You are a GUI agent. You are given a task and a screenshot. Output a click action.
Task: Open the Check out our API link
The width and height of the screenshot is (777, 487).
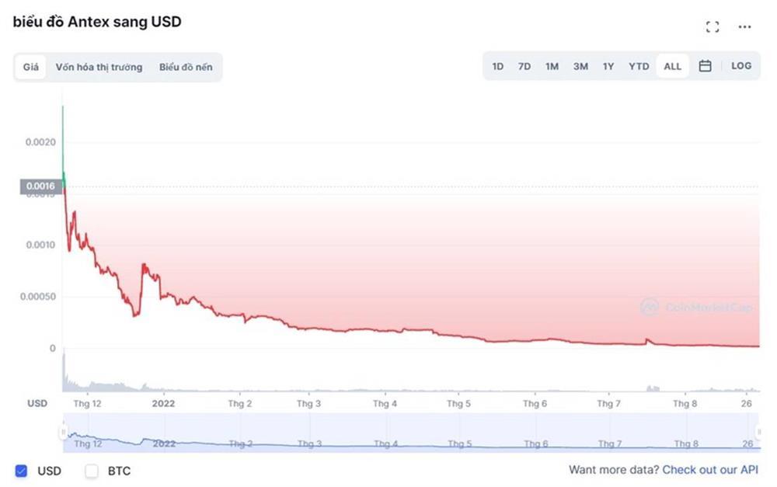pyautogui.click(x=710, y=470)
